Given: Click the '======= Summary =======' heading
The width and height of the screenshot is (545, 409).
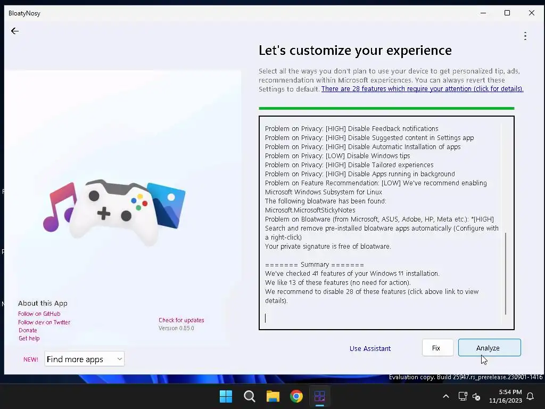Looking at the screenshot, I should click(314, 265).
